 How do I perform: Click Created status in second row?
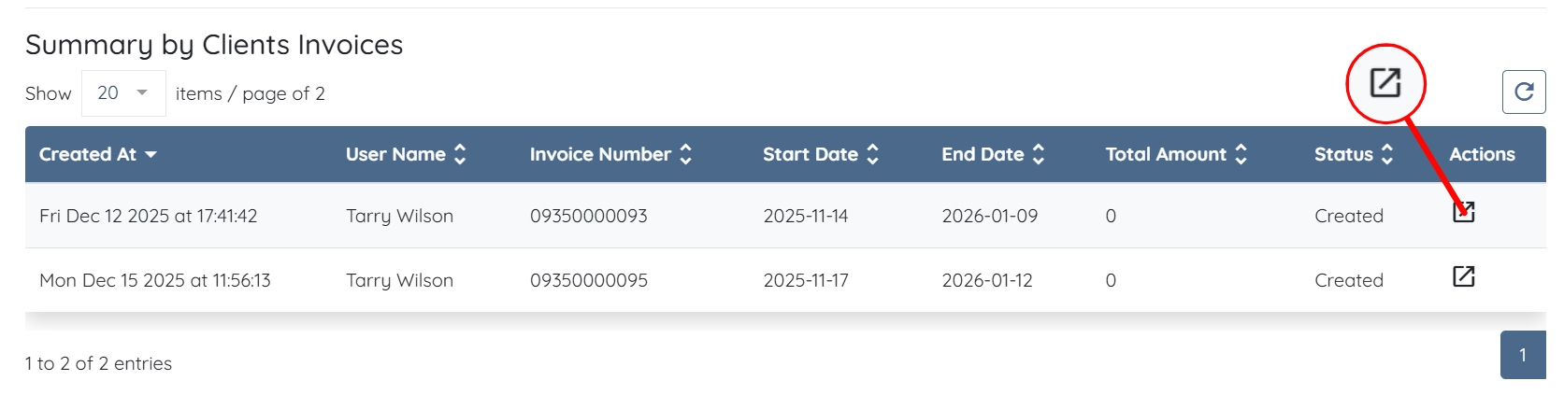click(x=1348, y=280)
